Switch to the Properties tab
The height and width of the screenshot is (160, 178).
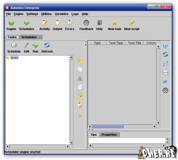point(109,135)
